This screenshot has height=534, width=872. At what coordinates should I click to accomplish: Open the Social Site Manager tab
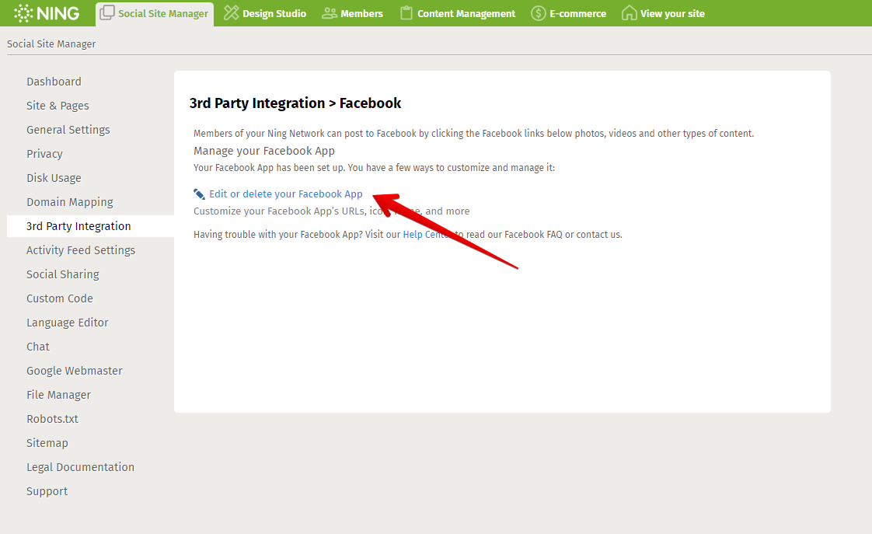155,14
